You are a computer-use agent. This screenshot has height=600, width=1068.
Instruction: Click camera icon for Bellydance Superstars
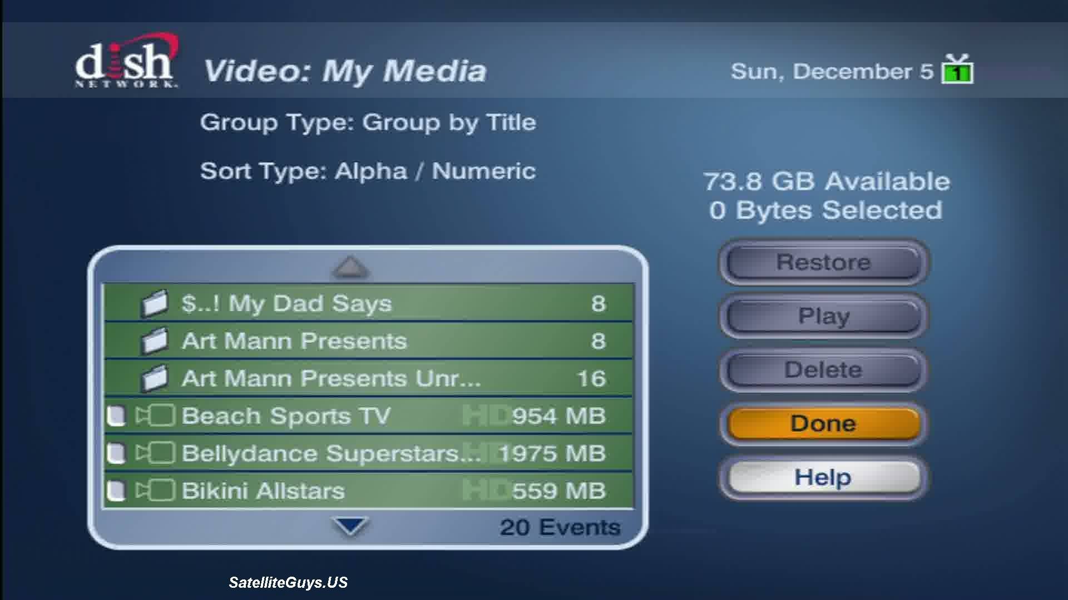coord(156,453)
